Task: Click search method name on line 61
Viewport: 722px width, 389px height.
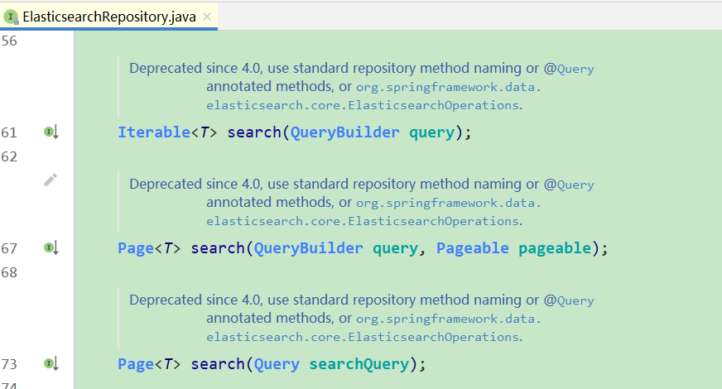Action: tap(254, 132)
